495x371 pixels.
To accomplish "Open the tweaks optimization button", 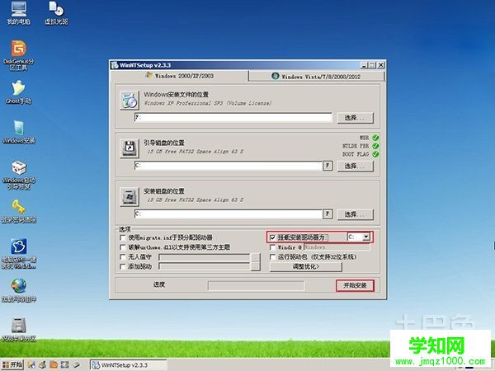I will (305, 267).
